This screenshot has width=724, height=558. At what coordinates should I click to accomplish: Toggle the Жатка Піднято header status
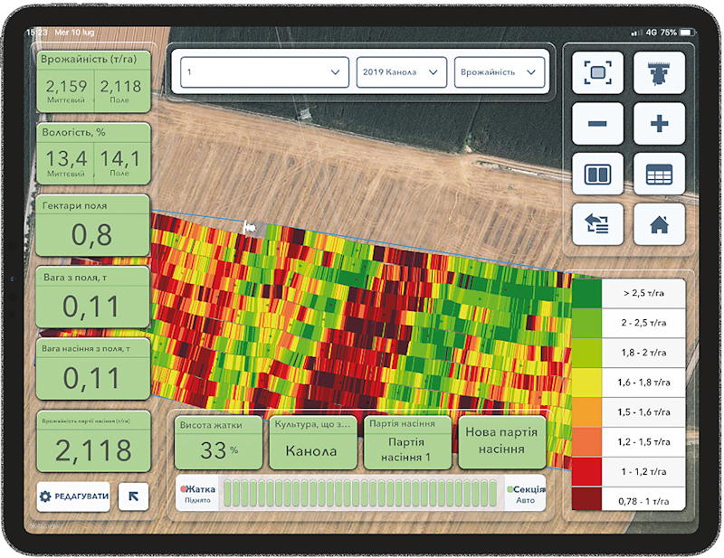(198, 493)
